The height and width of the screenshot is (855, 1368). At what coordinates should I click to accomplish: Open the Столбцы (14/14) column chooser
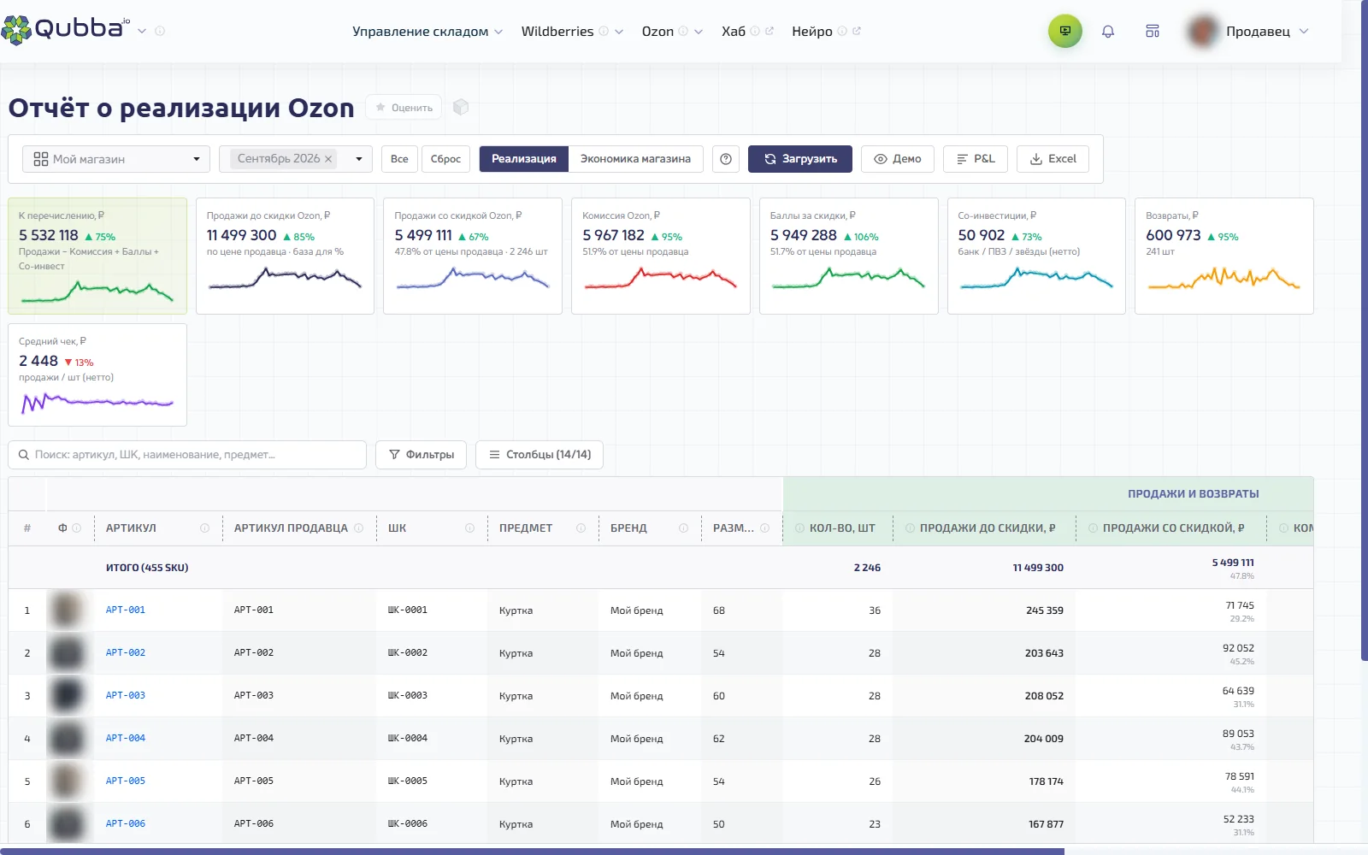(x=540, y=455)
